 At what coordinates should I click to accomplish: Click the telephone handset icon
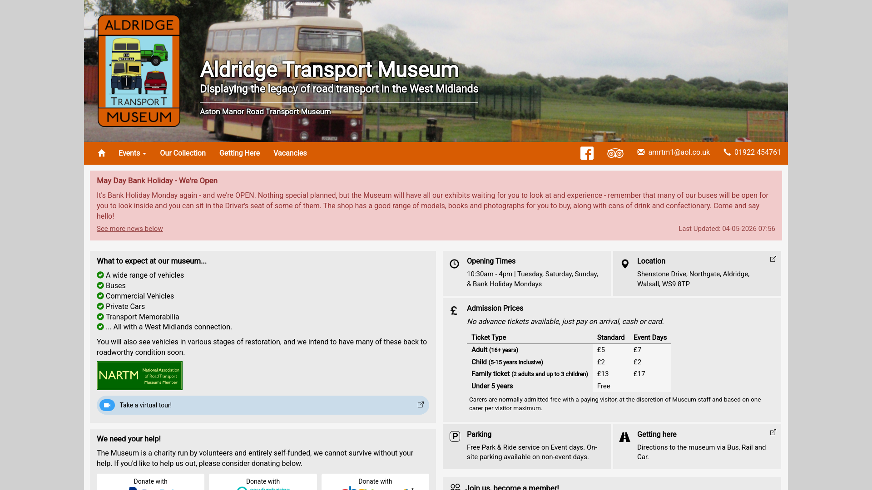[727, 152]
